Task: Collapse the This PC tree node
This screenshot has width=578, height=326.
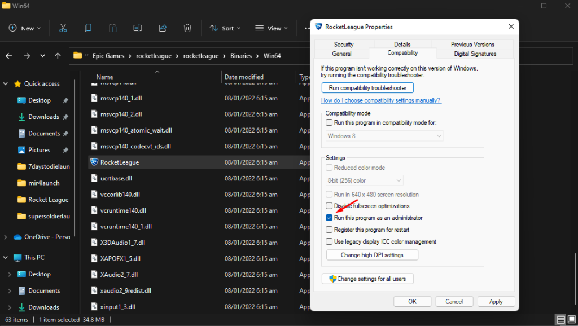Action: pos(6,258)
